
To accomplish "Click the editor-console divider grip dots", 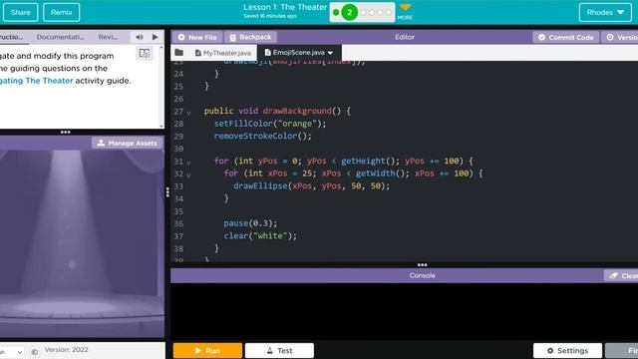I will tap(422, 265).
